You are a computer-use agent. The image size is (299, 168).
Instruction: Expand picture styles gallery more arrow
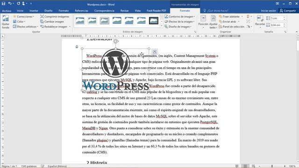pos(162,26)
